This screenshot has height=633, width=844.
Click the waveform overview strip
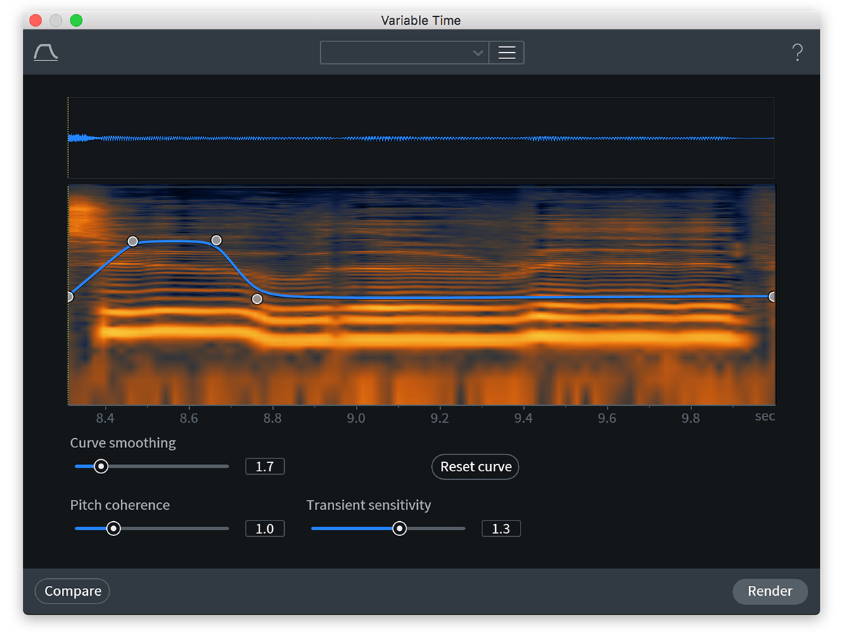(421, 136)
